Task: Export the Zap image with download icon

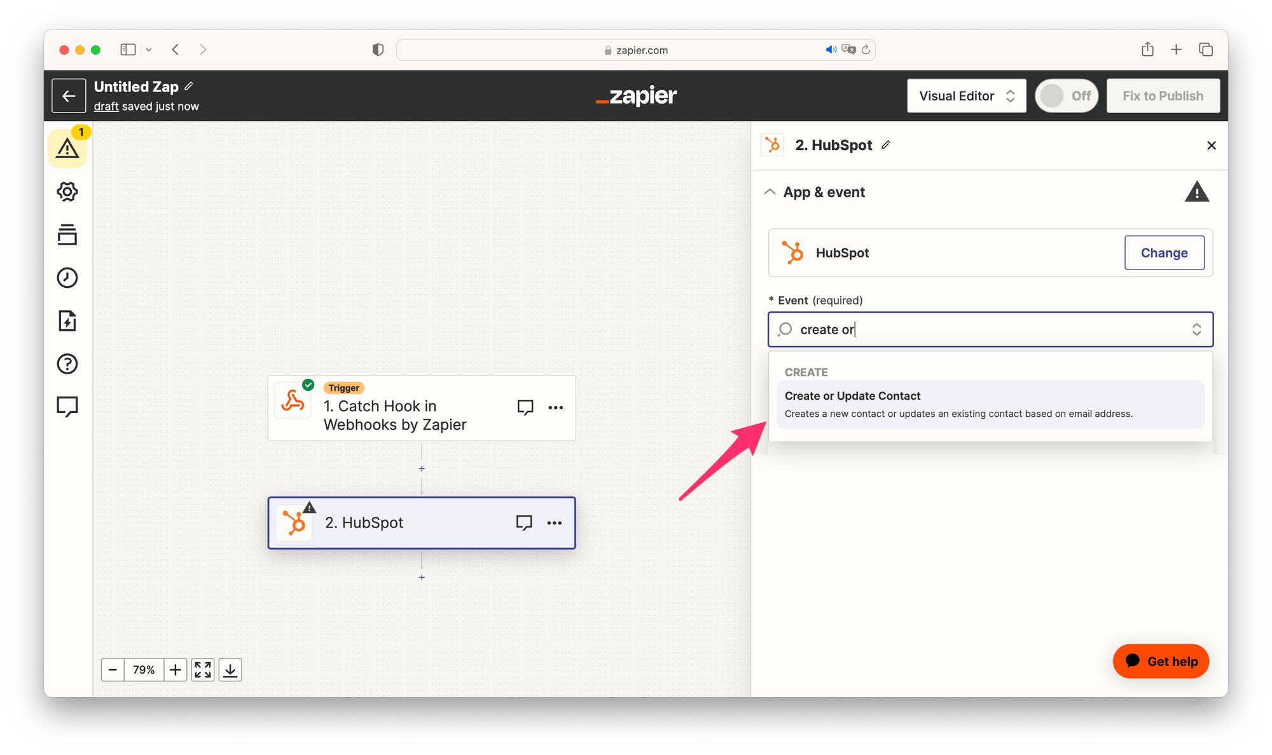Action: (x=230, y=670)
